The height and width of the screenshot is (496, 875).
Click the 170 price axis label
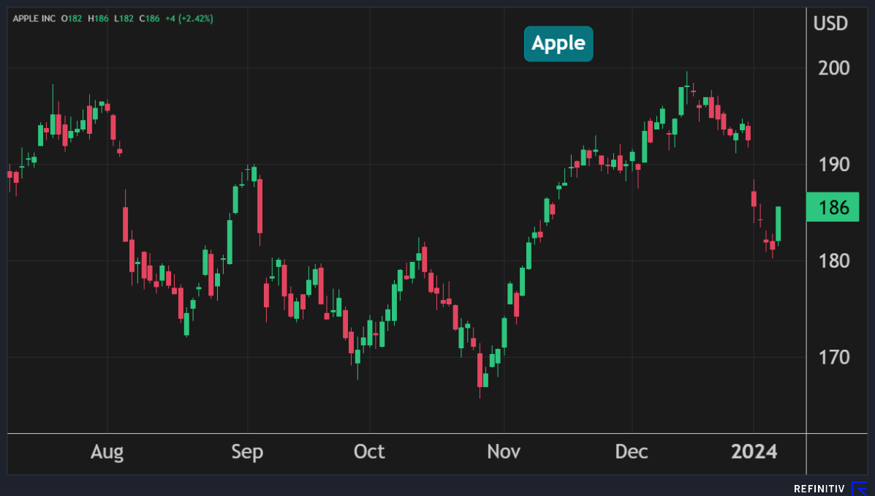point(833,357)
